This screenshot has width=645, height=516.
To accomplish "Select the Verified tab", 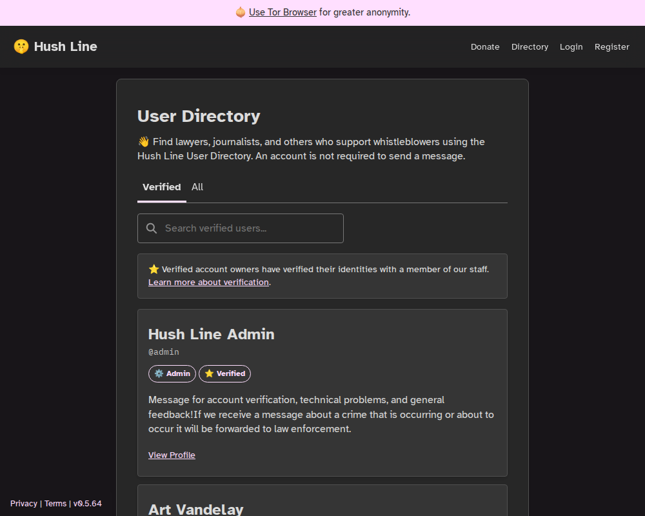I will tap(161, 187).
